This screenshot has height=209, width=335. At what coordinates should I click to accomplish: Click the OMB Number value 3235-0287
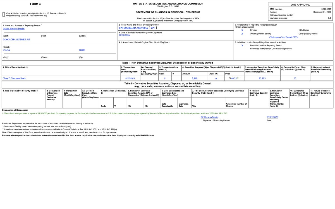click(x=326, y=9)
